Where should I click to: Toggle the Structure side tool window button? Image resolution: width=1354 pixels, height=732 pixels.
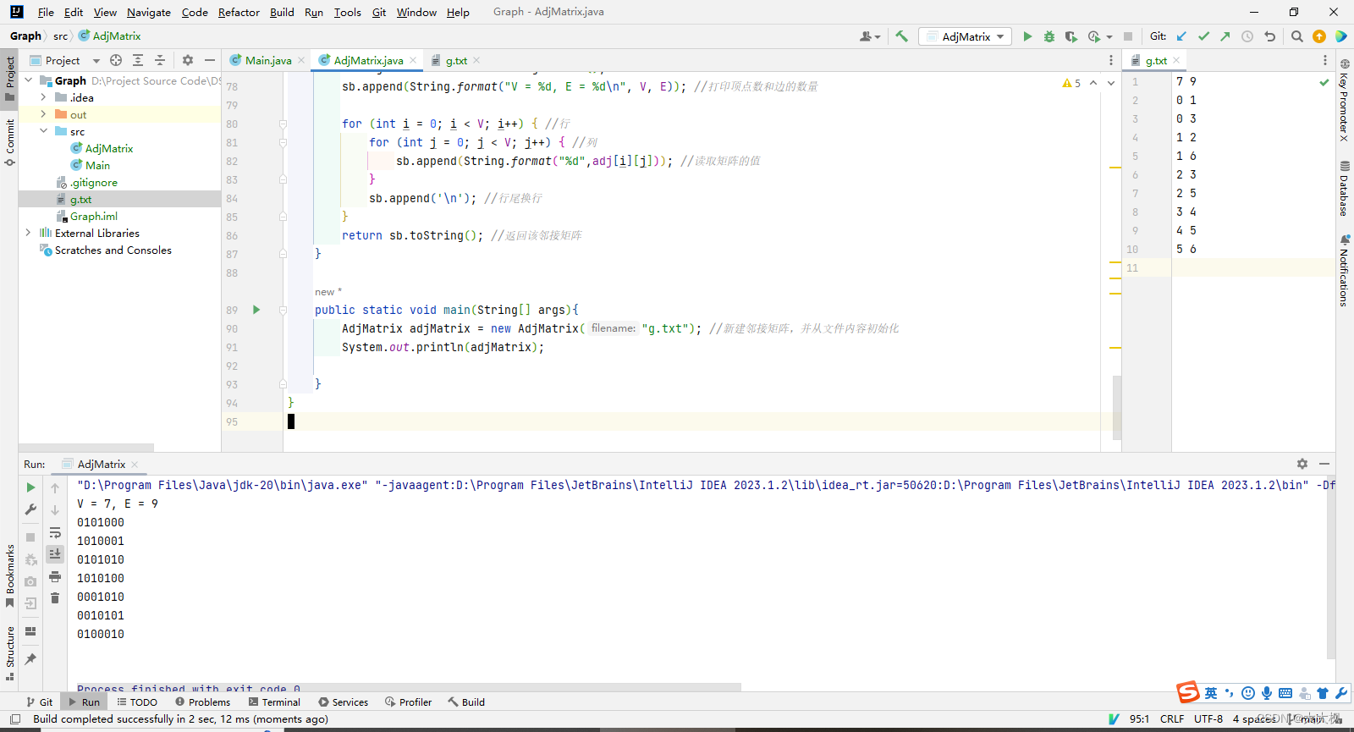pyautogui.click(x=9, y=654)
